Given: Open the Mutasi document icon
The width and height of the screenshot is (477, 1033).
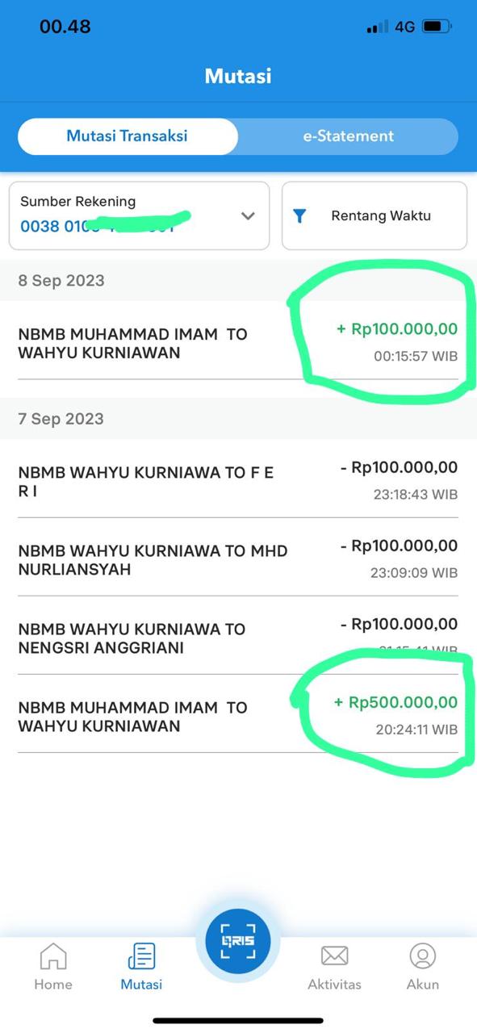Looking at the screenshot, I should pyautogui.click(x=141, y=957).
